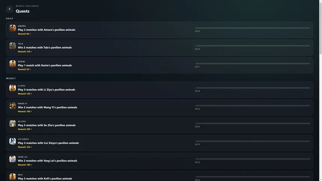The image size is (322, 181).
Task: Click the vertical scrollbar thumb
Action: tap(321, 28)
